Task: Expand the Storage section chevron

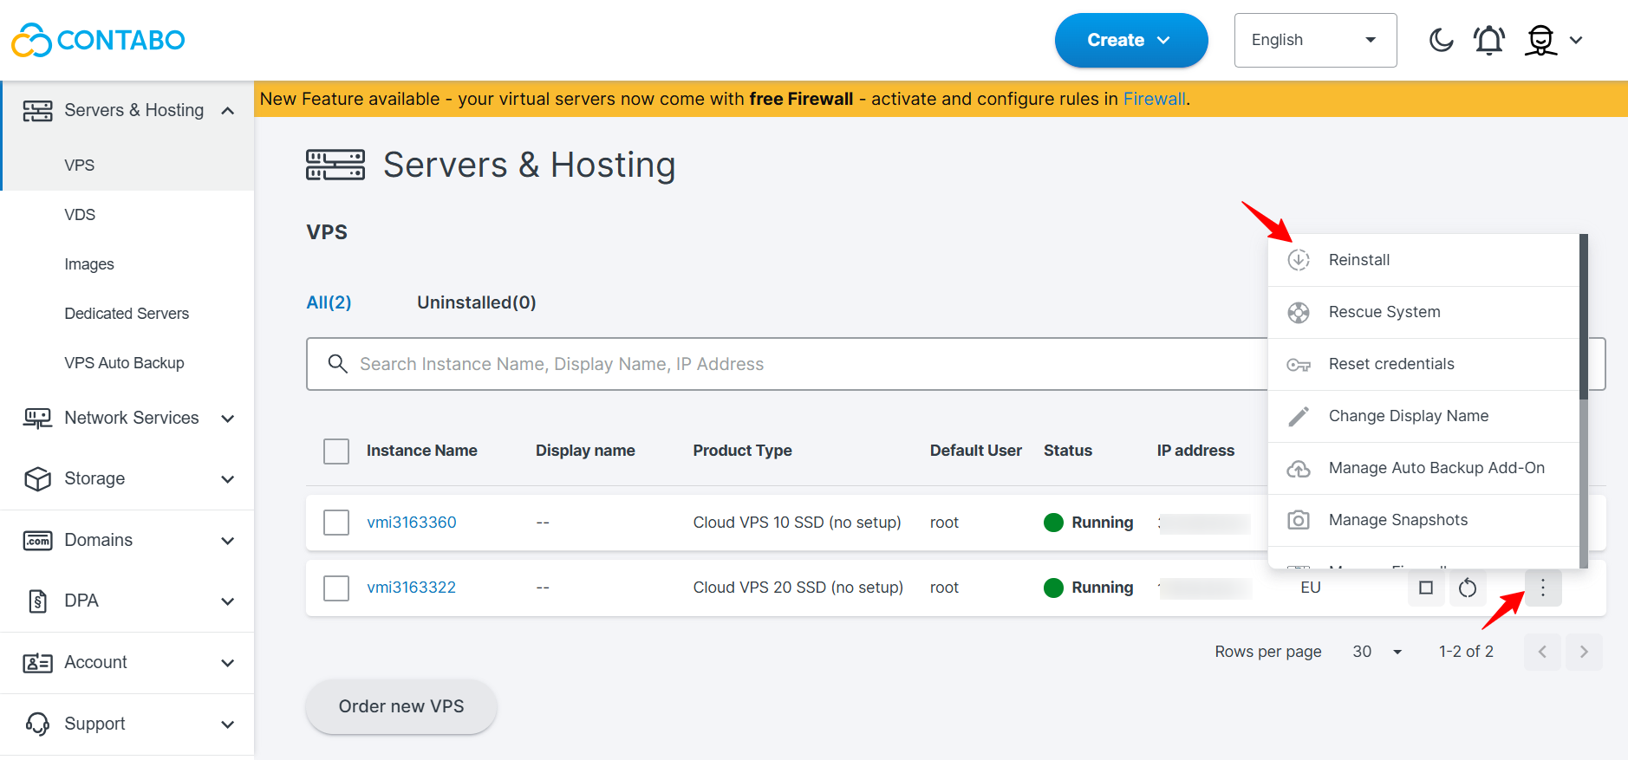Action: (x=228, y=479)
